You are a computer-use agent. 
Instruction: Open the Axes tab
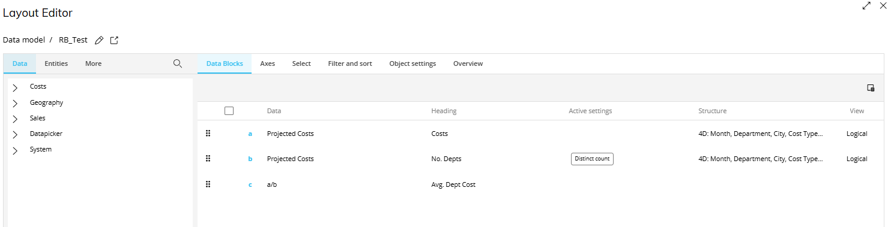tap(268, 63)
